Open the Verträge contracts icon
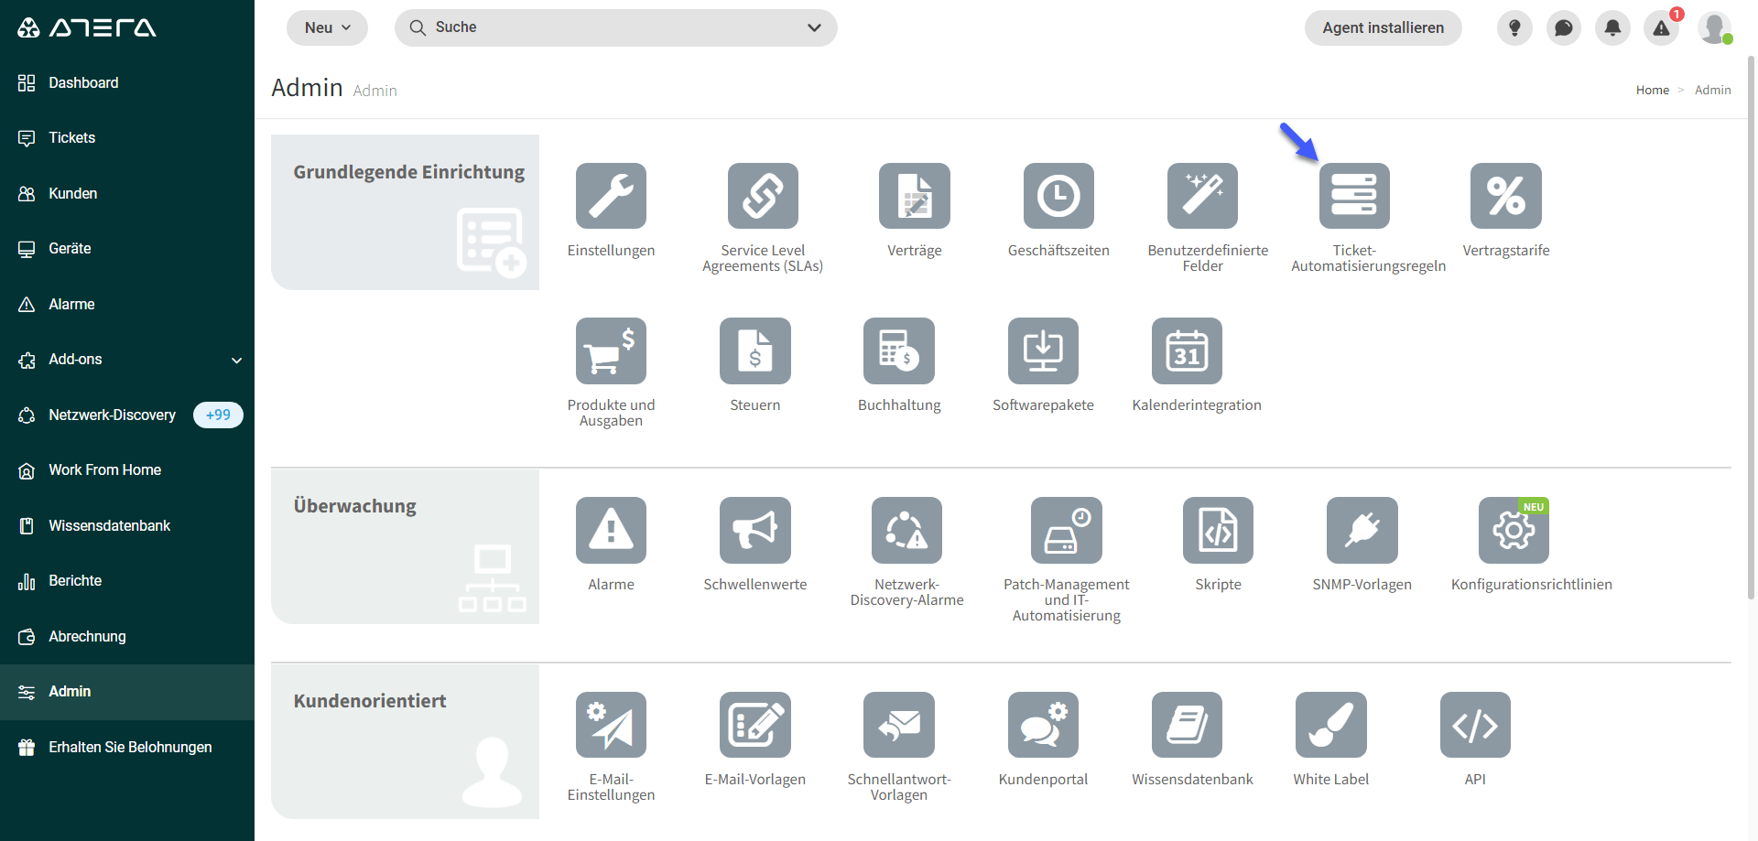This screenshot has width=1758, height=841. [915, 196]
